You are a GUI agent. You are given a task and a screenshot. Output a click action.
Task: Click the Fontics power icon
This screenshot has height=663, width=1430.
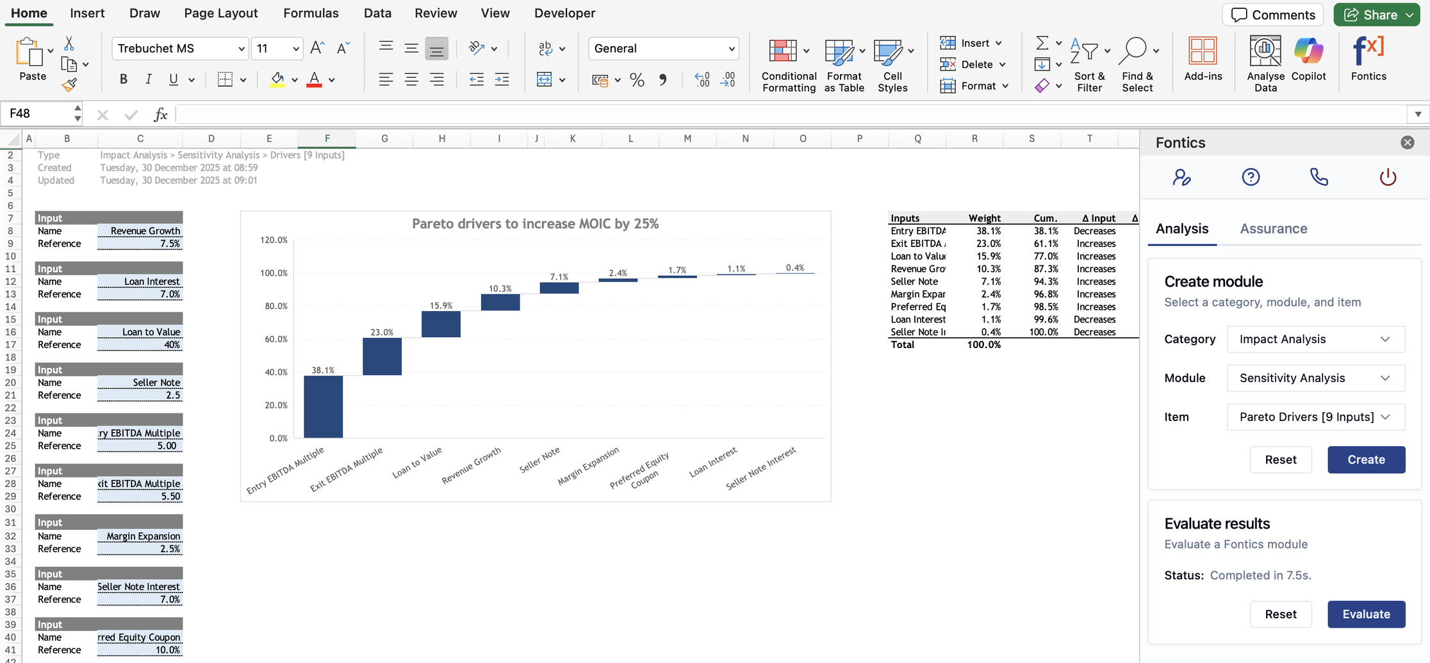pos(1388,177)
